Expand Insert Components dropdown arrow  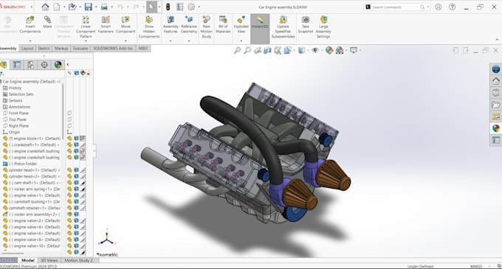pos(30,41)
